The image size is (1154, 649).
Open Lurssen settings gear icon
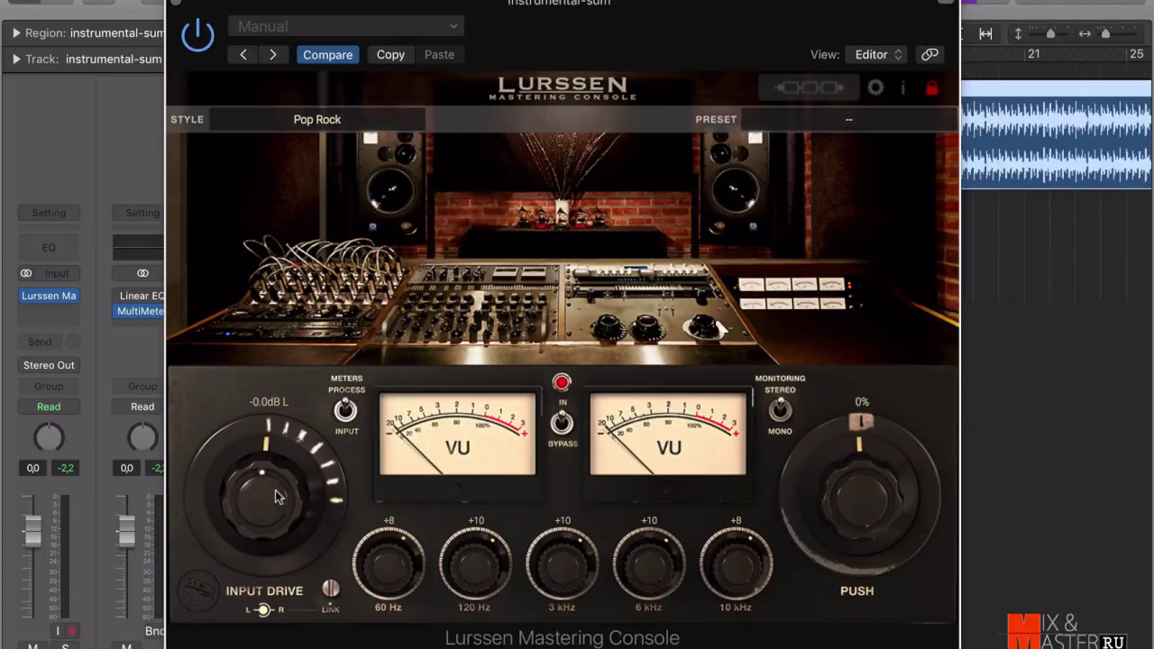click(x=875, y=87)
